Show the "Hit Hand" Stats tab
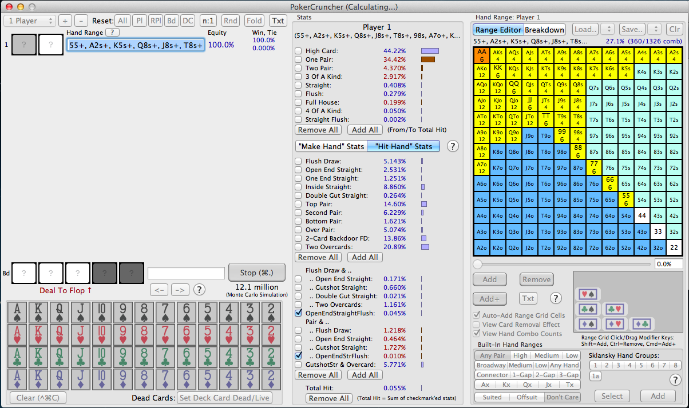 pyautogui.click(x=403, y=146)
